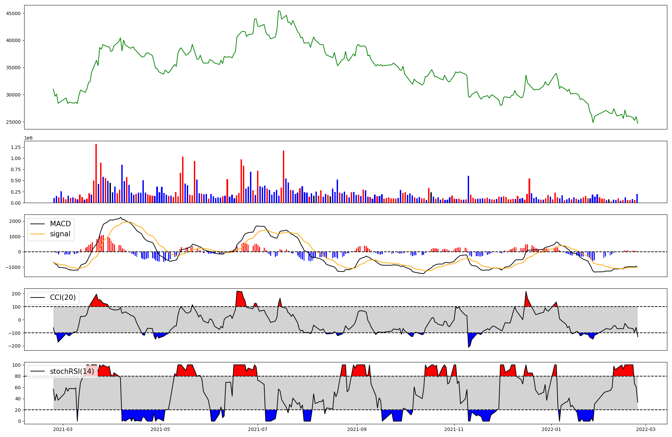Click the 1e6 volume scale notation
This screenshot has height=437, width=672.
click(x=28, y=138)
